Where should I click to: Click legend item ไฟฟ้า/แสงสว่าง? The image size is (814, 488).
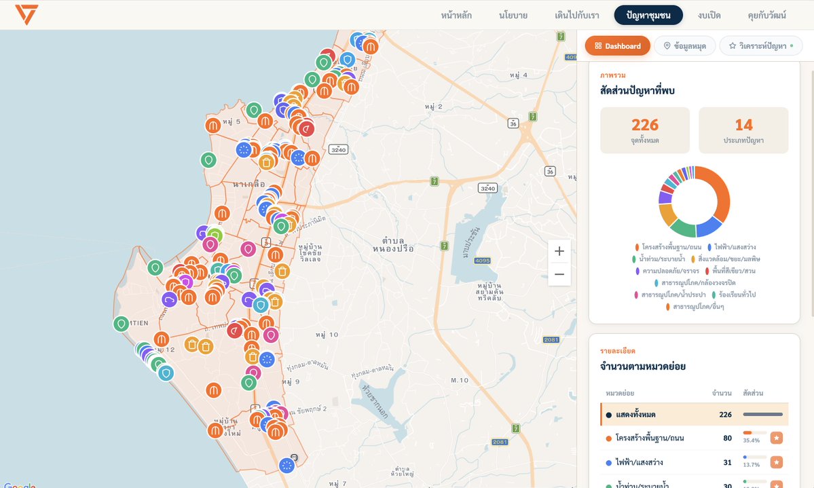click(731, 247)
